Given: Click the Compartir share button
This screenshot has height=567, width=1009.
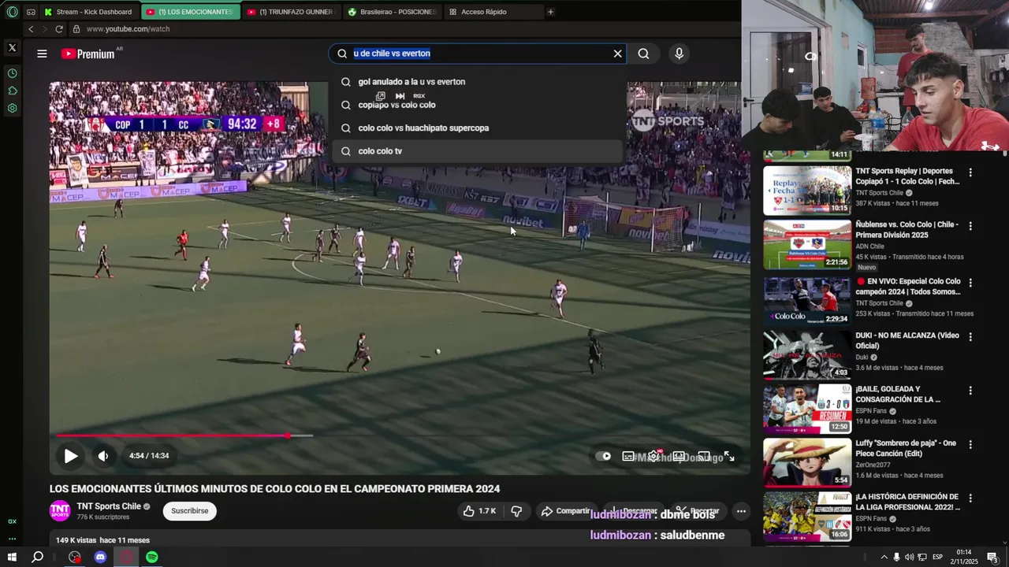Looking at the screenshot, I should pos(566,511).
